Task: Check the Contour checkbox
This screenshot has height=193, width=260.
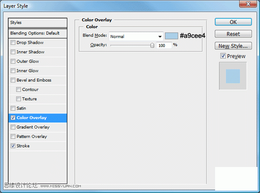Action: pos(18,89)
